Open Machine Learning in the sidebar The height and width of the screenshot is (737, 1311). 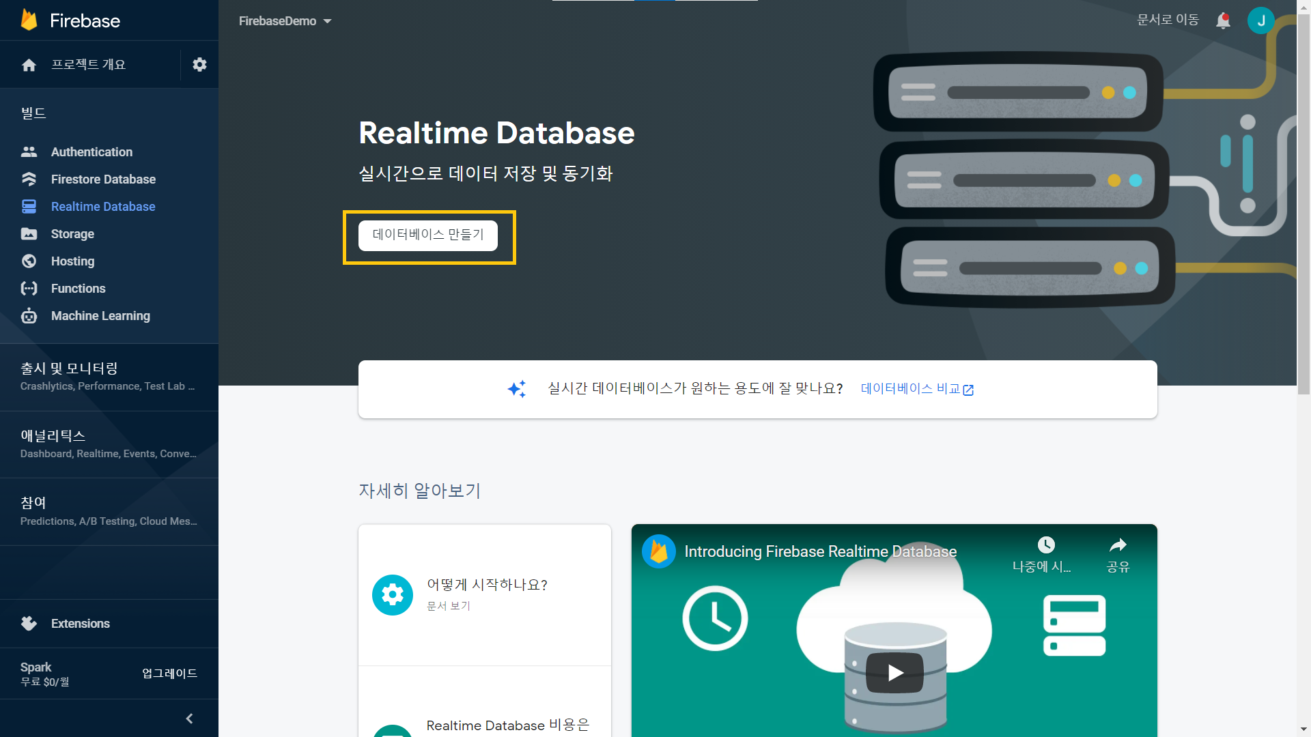tap(100, 316)
